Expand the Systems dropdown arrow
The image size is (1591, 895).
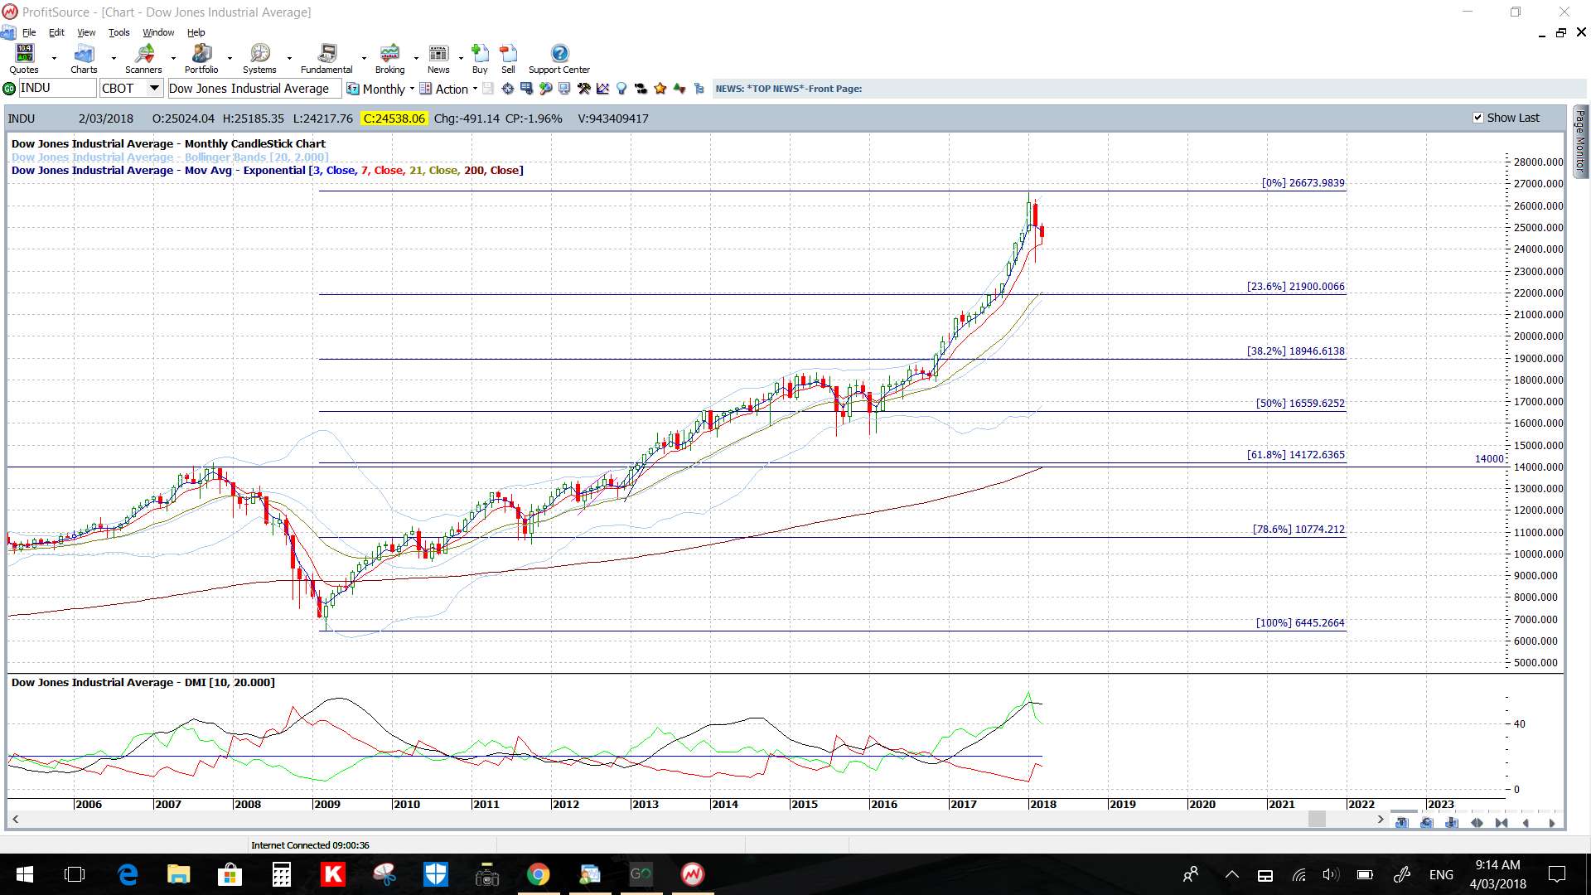(289, 58)
